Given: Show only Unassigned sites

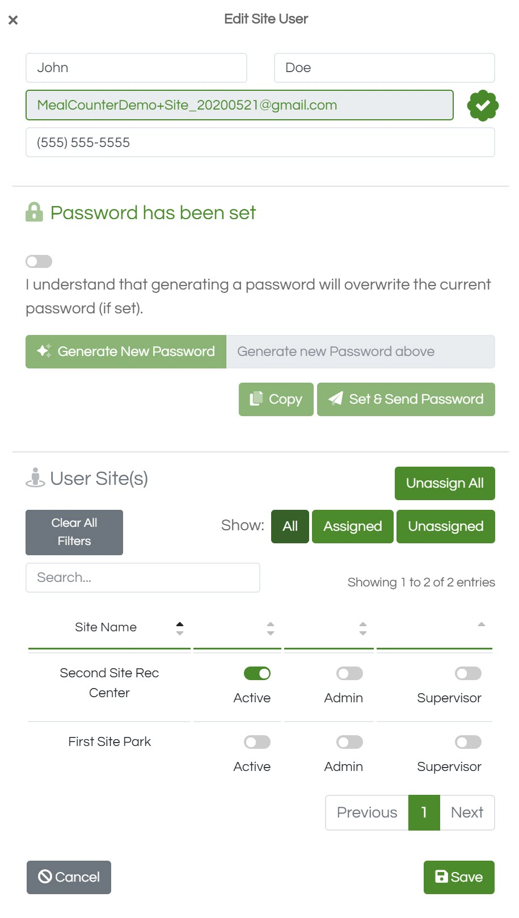Looking at the screenshot, I should (446, 526).
